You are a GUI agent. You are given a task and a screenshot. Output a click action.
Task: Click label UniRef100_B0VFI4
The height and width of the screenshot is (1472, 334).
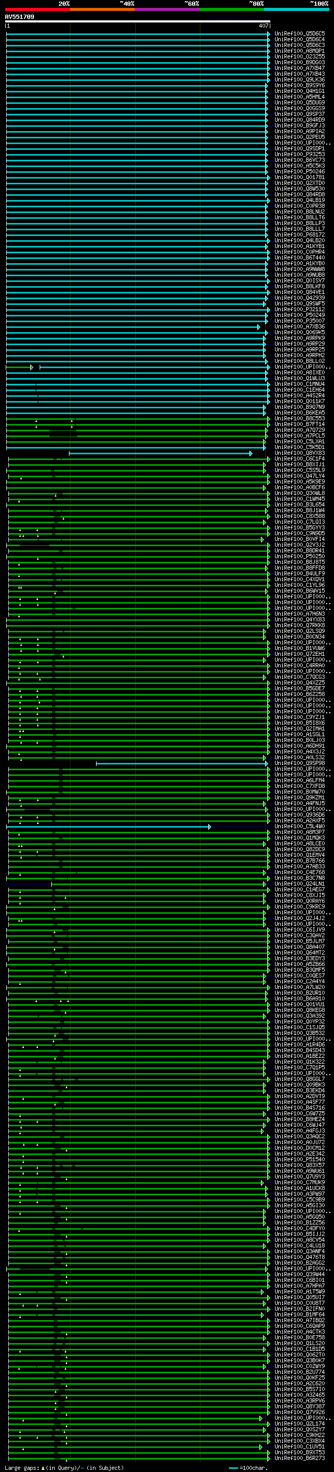[300, 539]
